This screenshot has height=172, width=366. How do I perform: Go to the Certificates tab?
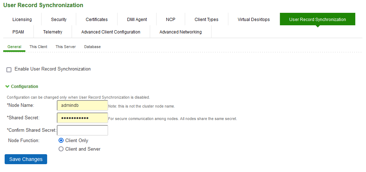tap(96, 20)
